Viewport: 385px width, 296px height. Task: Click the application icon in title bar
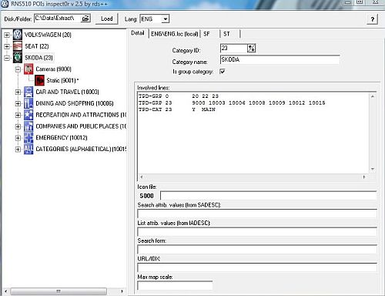click(5, 4)
